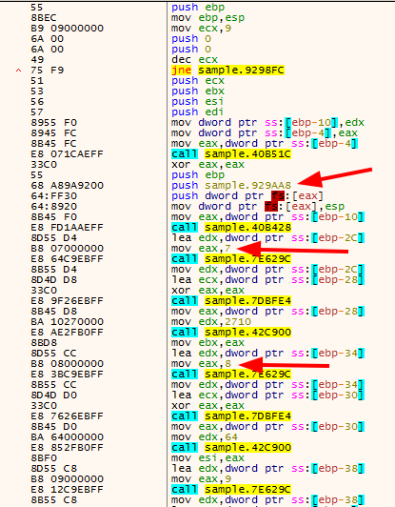The height and width of the screenshot is (507, 395).
Task: Select the jne sample.9298FC instruction
Action: pos(227,71)
